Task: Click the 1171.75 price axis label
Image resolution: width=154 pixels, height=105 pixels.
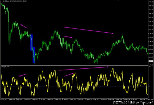Action: 151,65
